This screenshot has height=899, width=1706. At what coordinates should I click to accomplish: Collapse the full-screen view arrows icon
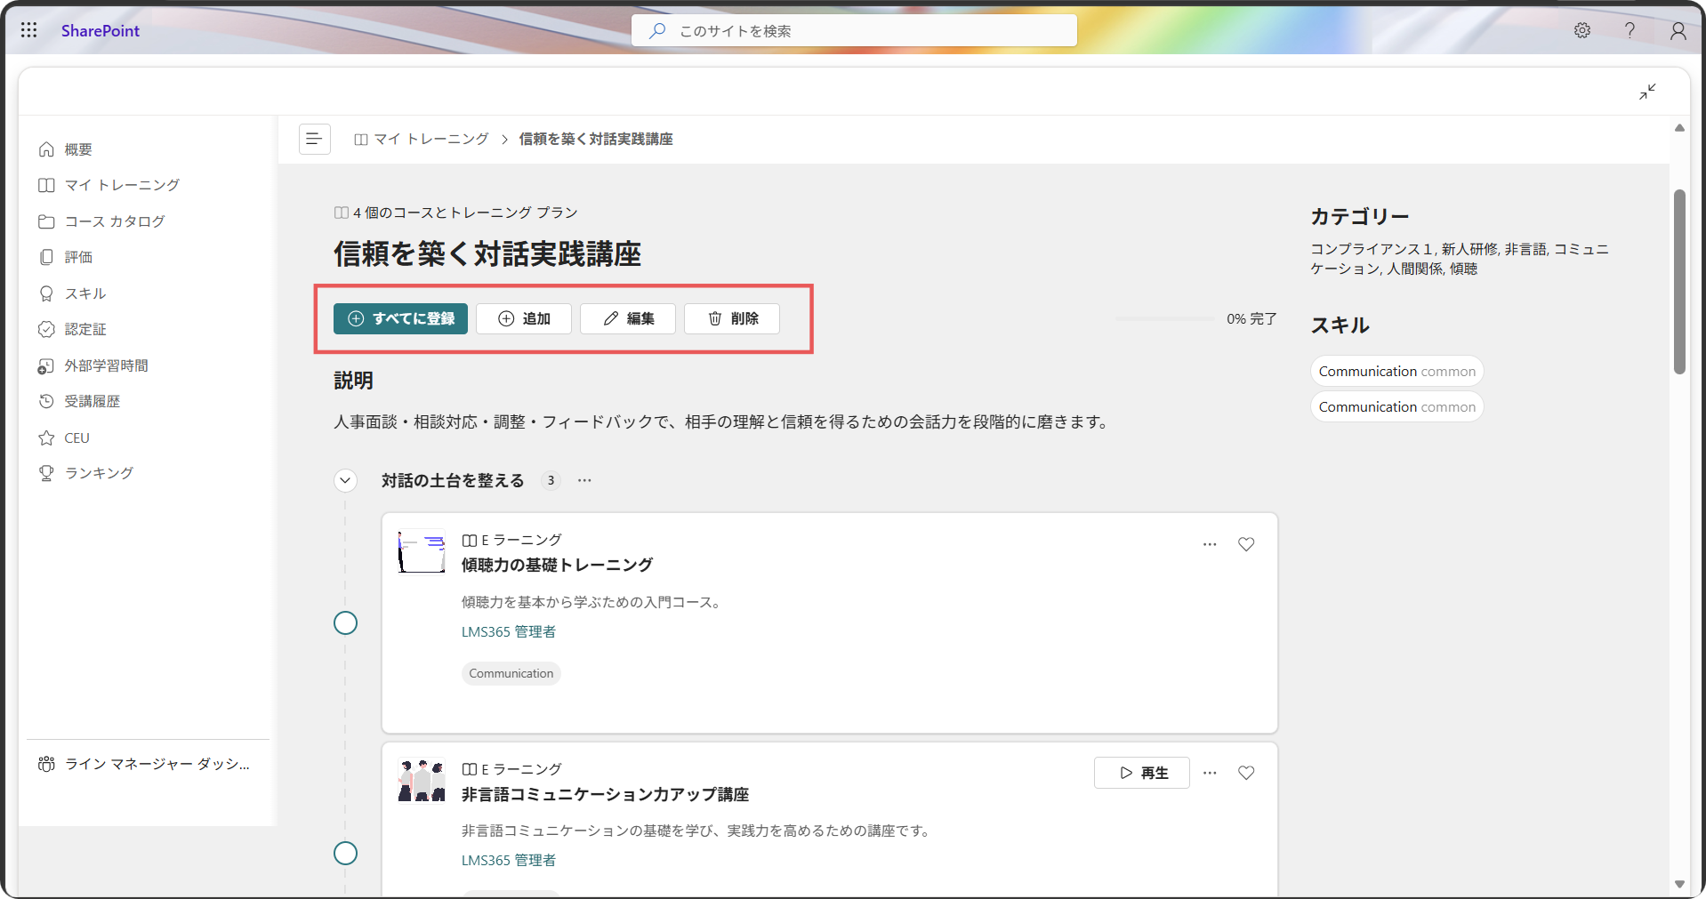tap(1647, 92)
